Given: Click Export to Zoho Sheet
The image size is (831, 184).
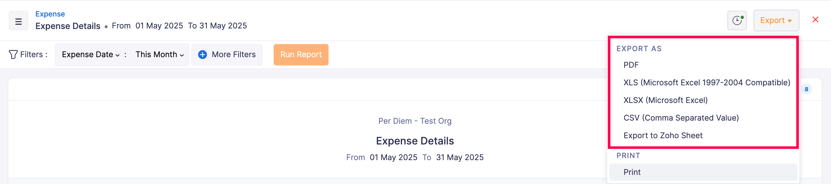Looking at the screenshot, I should (663, 135).
